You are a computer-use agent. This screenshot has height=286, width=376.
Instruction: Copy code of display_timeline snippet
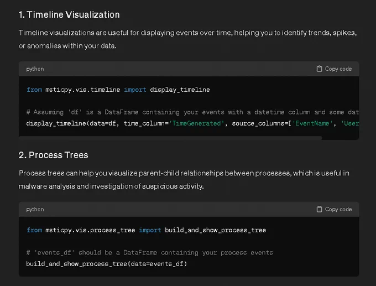pyautogui.click(x=334, y=69)
